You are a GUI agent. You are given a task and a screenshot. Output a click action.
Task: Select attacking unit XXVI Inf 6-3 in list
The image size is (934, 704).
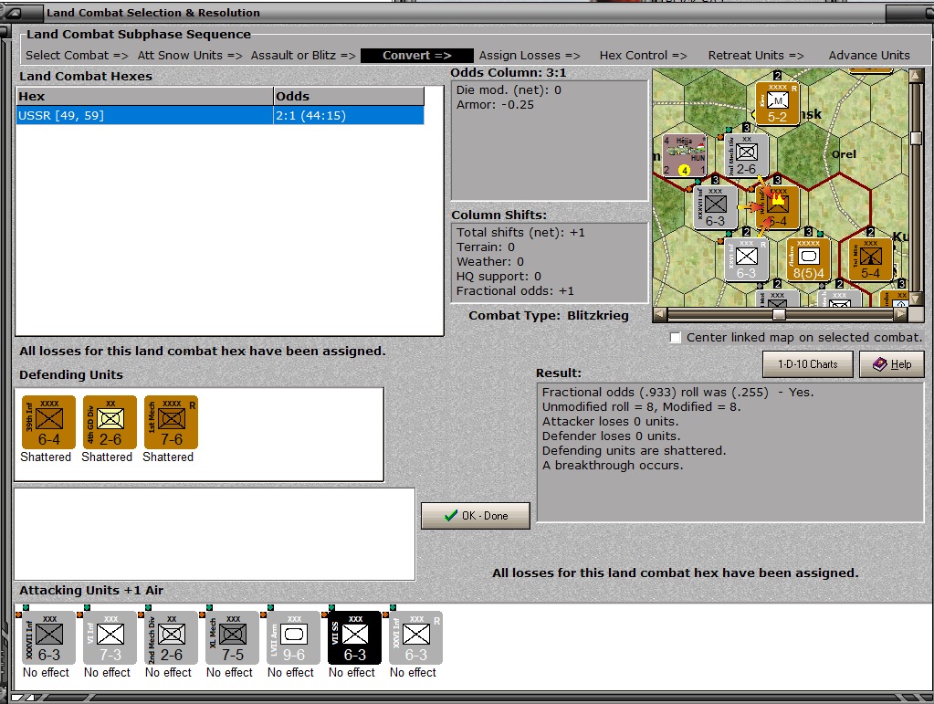(x=415, y=638)
